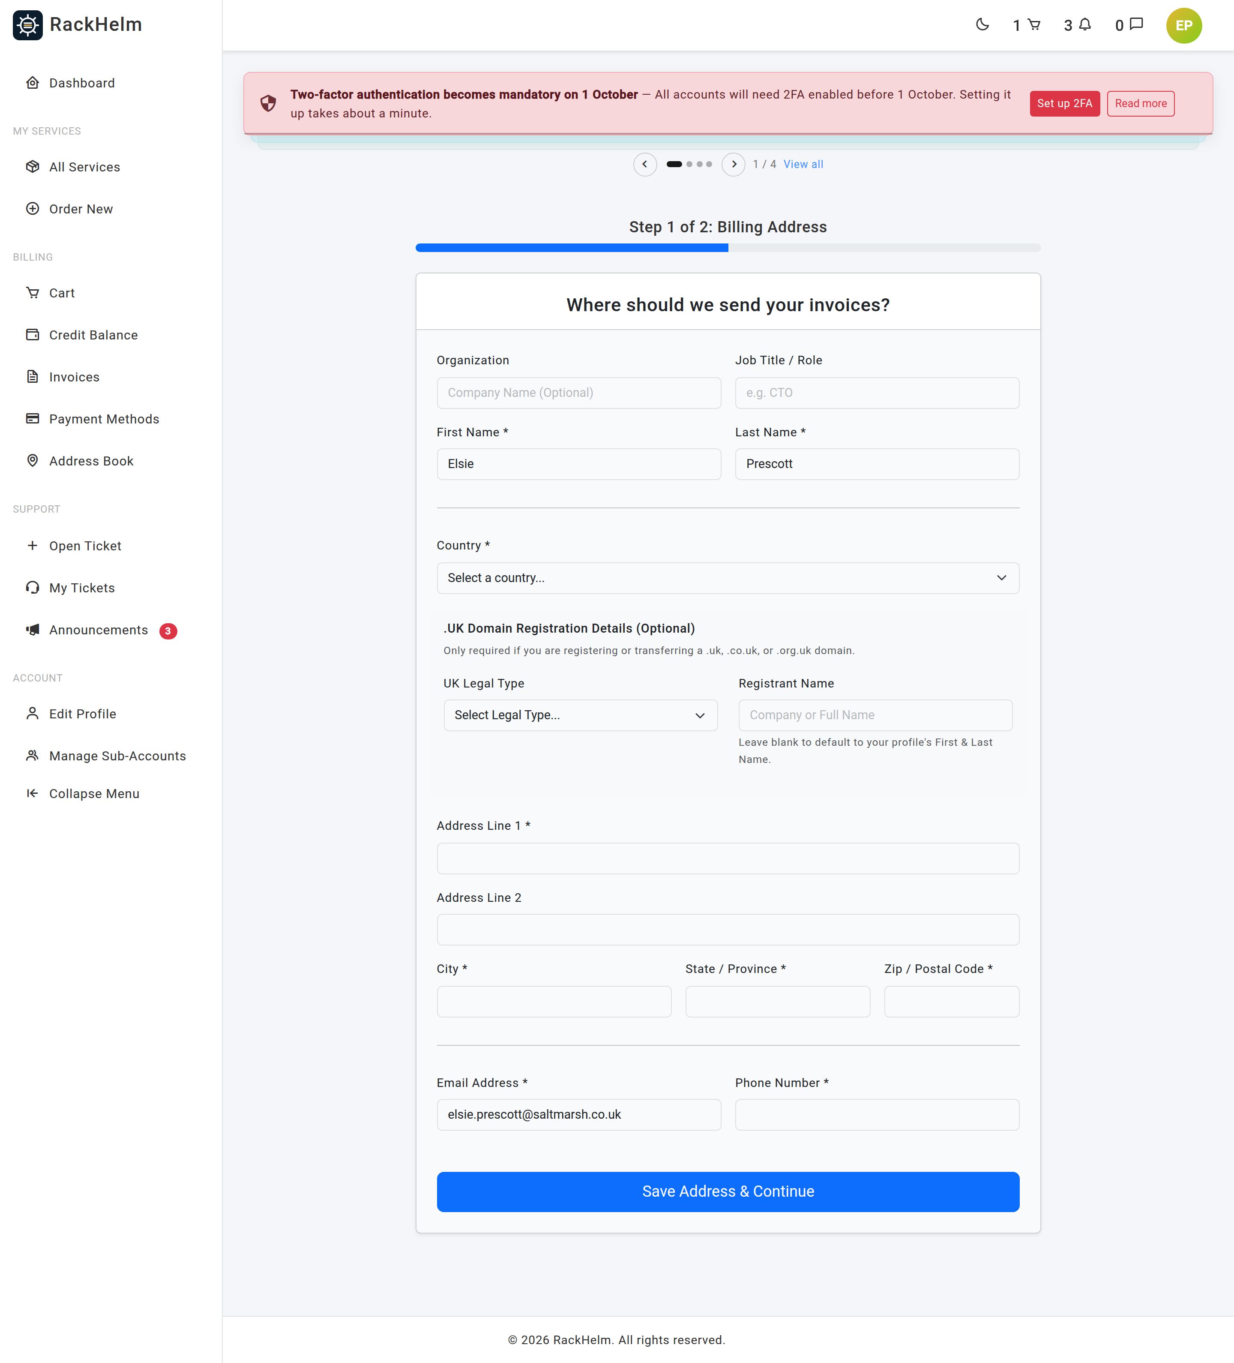This screenshot has width=1234, height=1363.
Task: Click the Set up 2FA button
Action: click(1064, 103)
